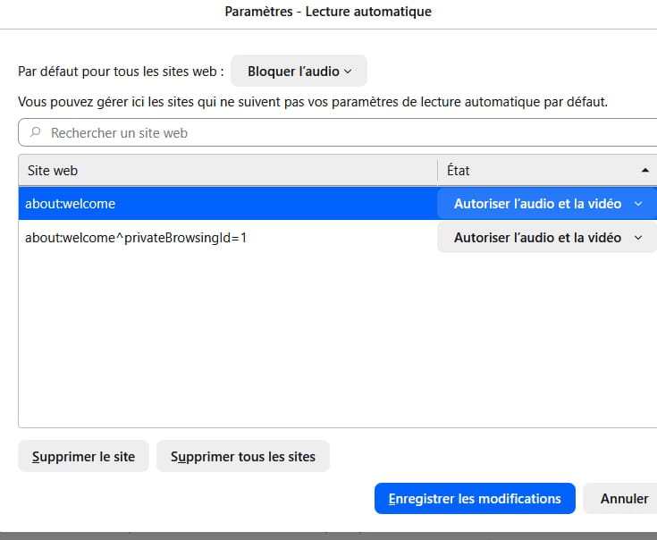Click the sort arrow in the État column
The height and width of the screenshot is (540, 657).
(x=645, y=170)
